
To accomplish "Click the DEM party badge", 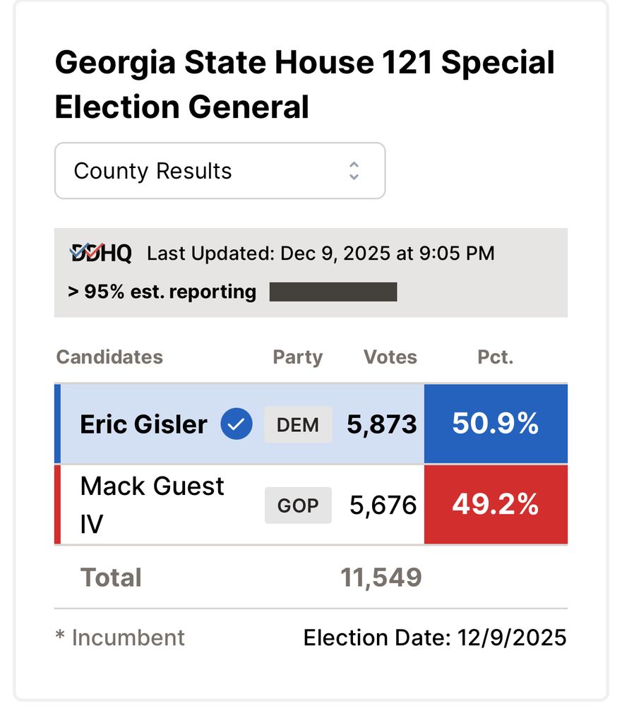I will click(298, 425).
